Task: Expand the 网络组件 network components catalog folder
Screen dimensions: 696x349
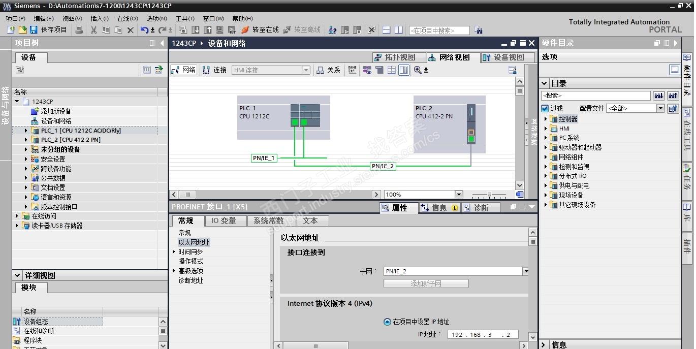Action: pyautogui.click(x=546, y=157)
